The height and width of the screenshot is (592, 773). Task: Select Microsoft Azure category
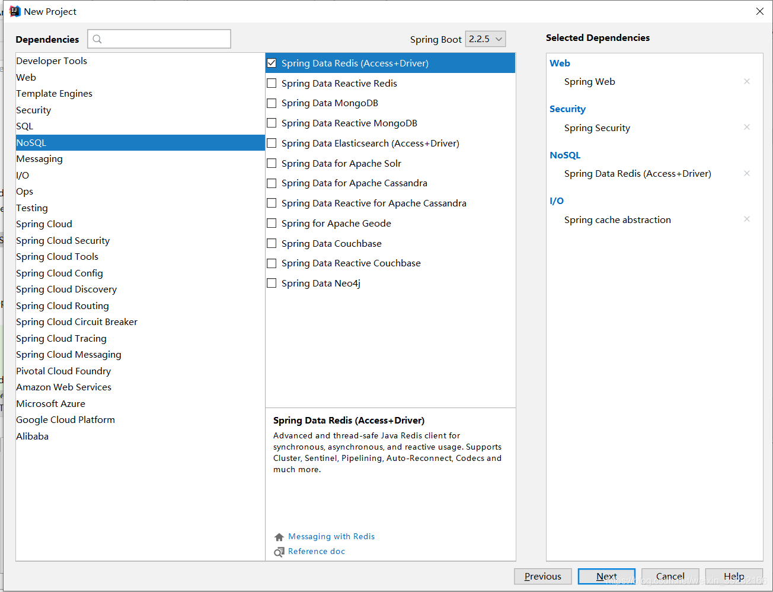coord(140,403)
